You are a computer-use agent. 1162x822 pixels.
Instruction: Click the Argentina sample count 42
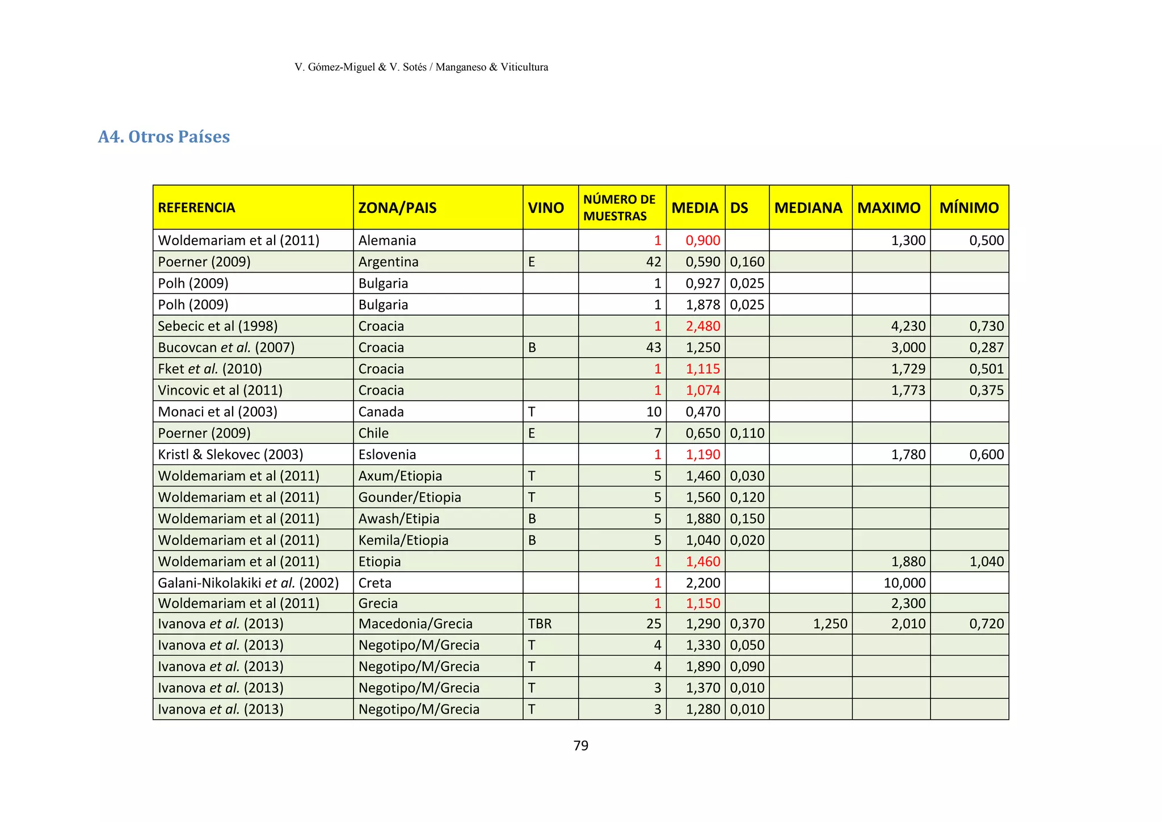(x=653, y=262)
